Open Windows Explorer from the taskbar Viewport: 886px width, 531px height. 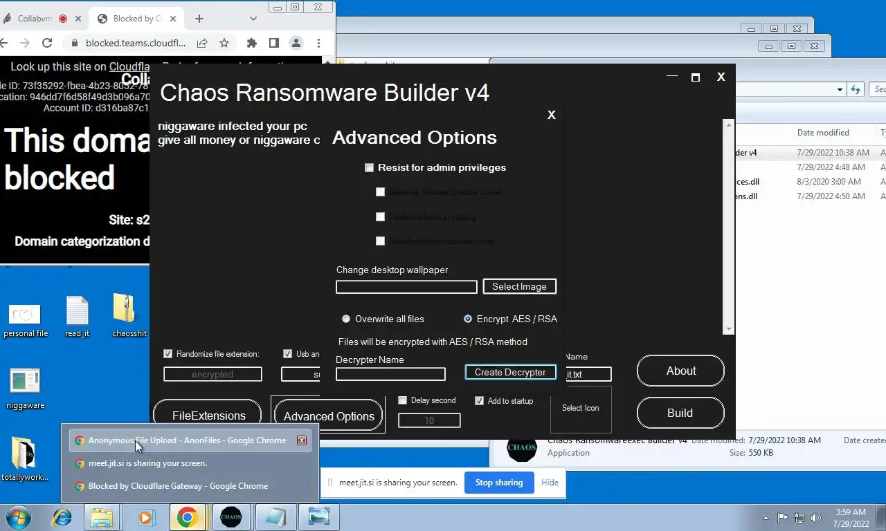coord(102,517)
